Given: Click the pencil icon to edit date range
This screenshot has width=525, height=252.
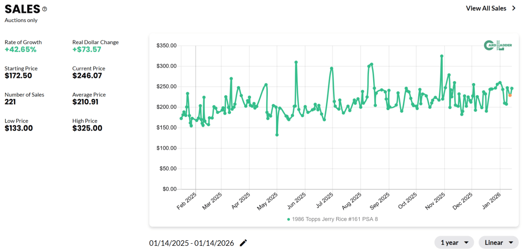Looking at the screenshot, I should [x=243, y=242].
